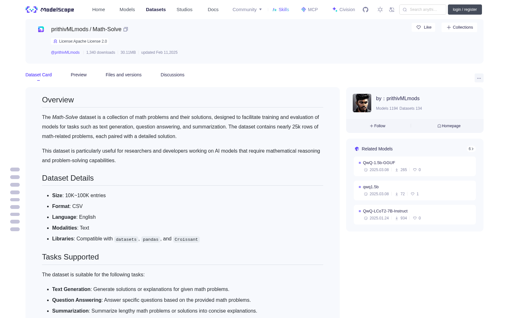509x318 pixels.
Task: Select the Dataset Card tab
Action: click(x=38, y=75)
